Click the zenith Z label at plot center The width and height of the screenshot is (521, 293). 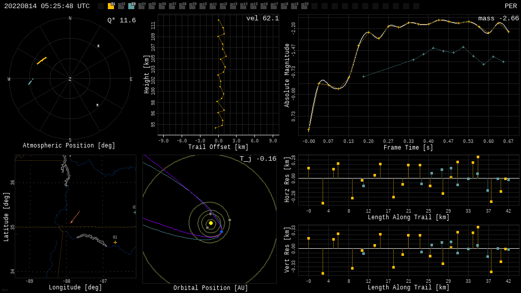[x=70, y=79]
